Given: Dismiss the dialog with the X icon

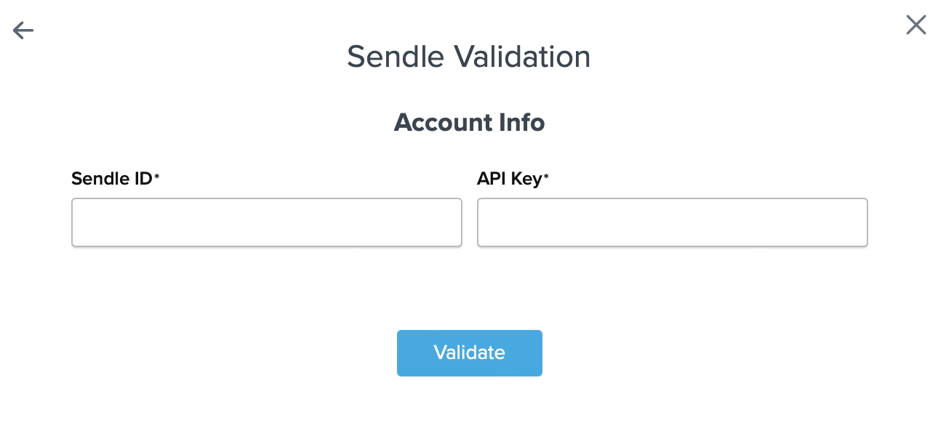Looking at the screenshot, I should pos(916,25).
